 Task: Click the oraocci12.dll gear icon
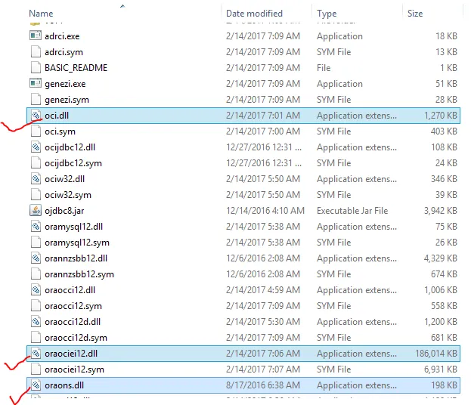[36, 290]
